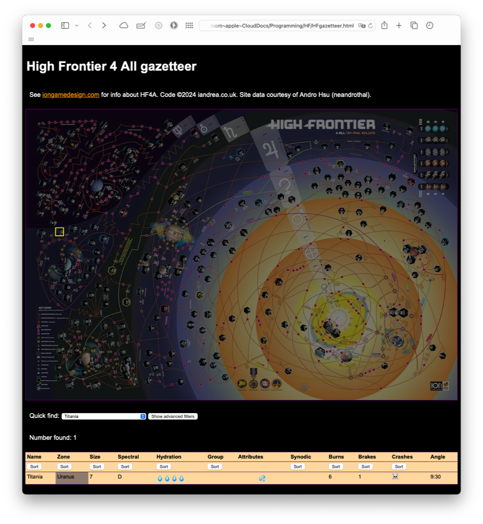Click small grid icon in favorites bar
Viewport: 483px width, 524px height.
click(x=31, y=39)
